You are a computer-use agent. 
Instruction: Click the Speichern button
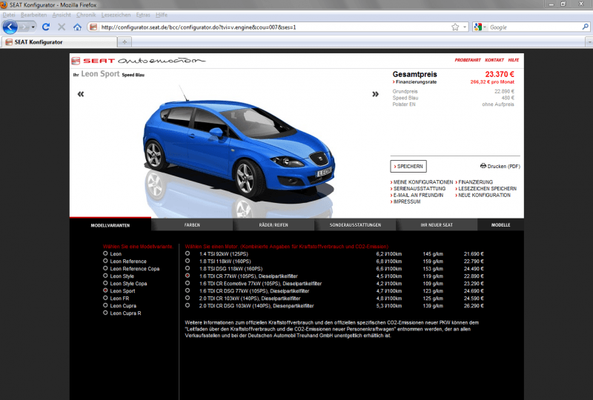pos(408,167)
